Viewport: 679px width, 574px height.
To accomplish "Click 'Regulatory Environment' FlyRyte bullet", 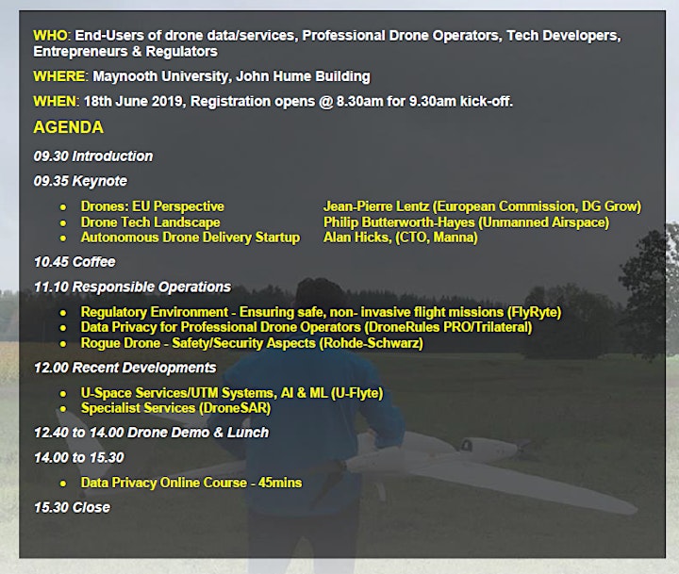I will pos(321,312).
